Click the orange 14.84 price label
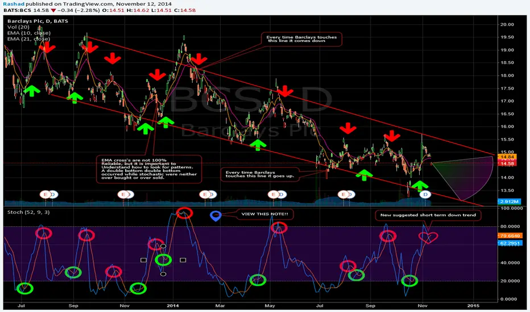This screenshot has height=312, width=530. pos(507,157)
